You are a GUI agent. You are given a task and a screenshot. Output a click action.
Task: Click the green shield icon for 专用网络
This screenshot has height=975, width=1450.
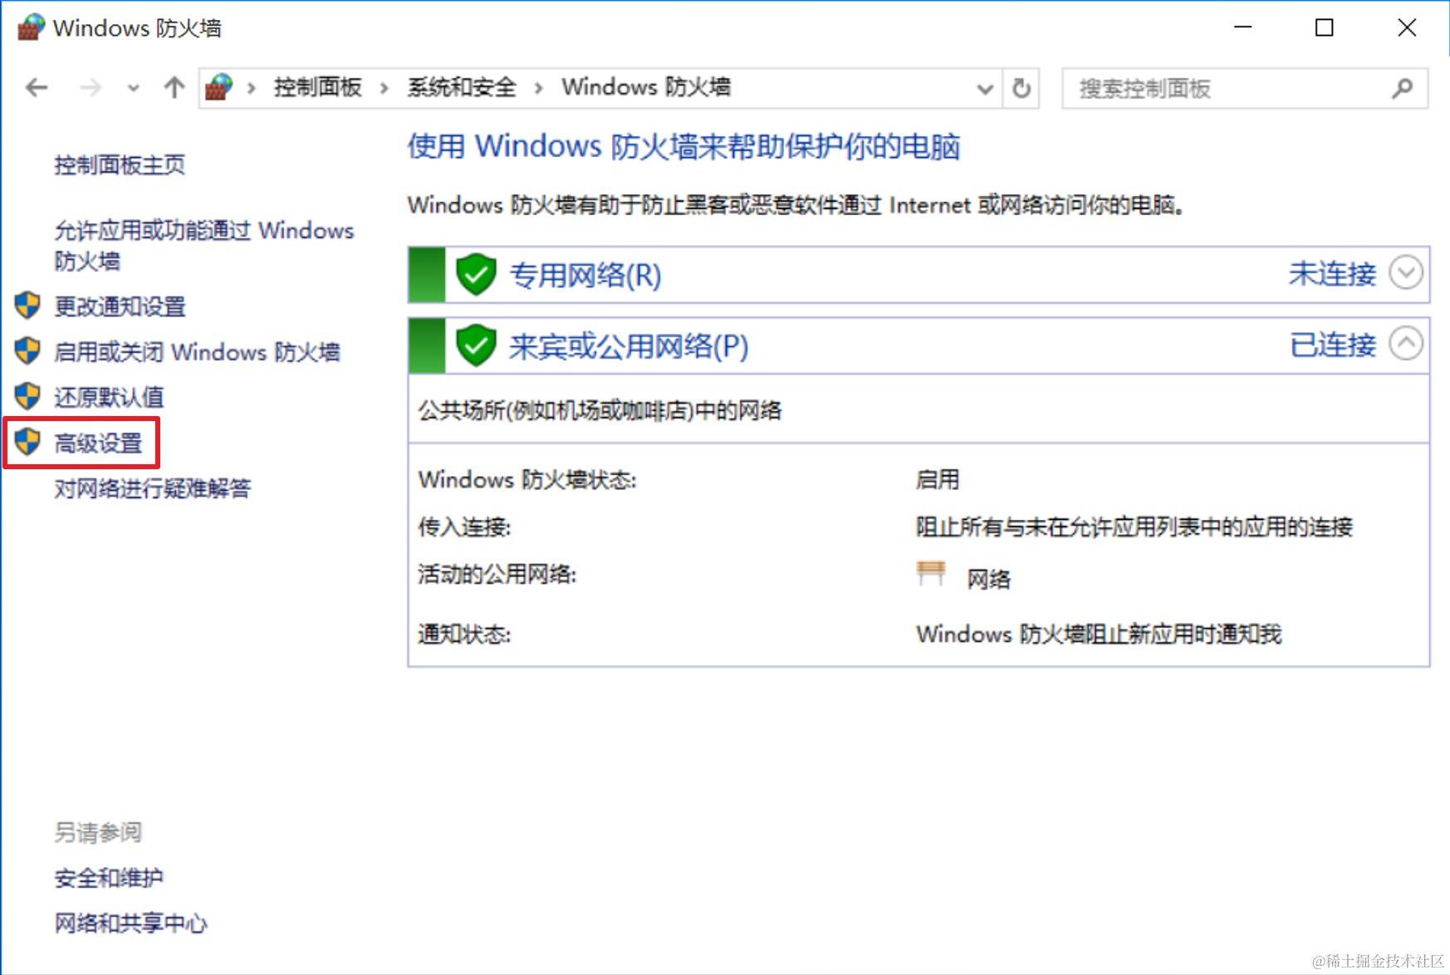coord(476,275)
